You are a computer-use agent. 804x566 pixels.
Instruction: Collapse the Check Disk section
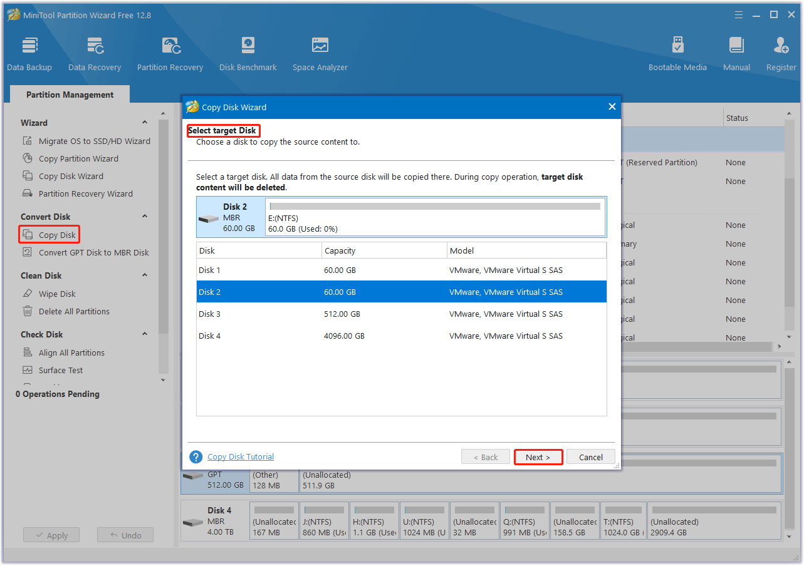(145, 334)
